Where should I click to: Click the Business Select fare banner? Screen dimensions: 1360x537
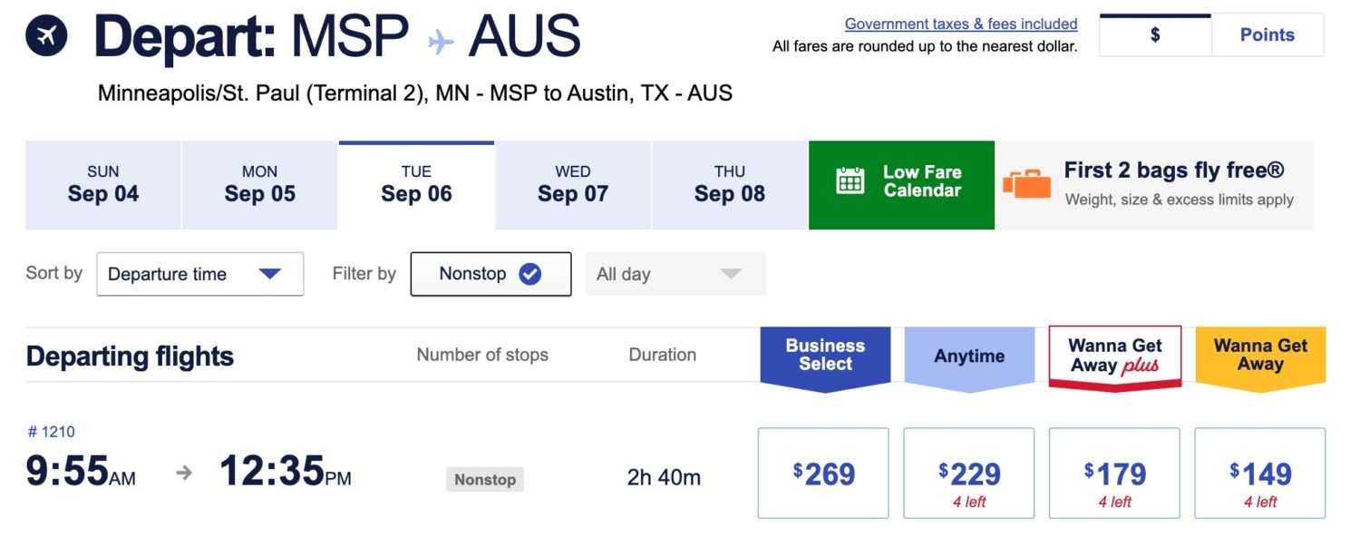824,354
